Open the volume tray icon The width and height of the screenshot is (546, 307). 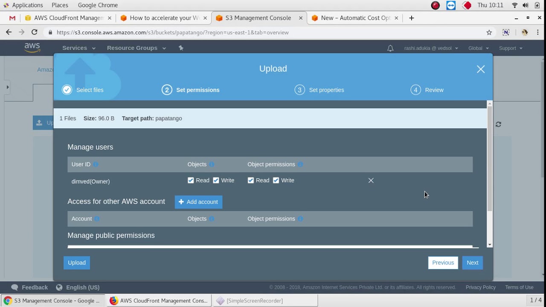(x=526, y=5)
